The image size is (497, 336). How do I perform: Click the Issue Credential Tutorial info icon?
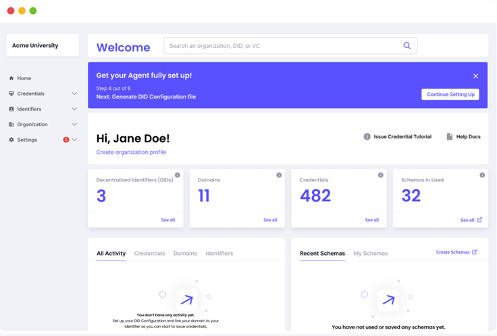point(367,137)
